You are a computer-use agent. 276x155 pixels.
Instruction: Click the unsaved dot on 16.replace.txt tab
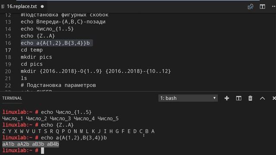42,6
